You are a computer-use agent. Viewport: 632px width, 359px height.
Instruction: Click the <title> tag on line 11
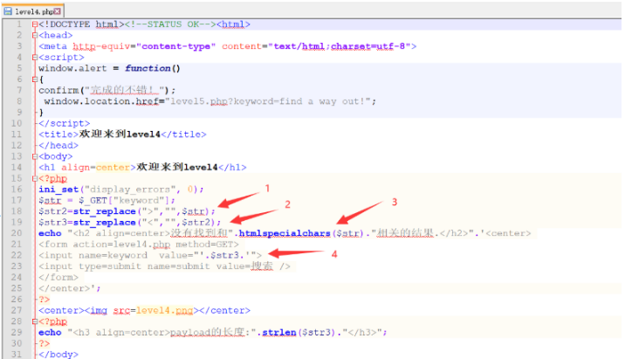58,135
